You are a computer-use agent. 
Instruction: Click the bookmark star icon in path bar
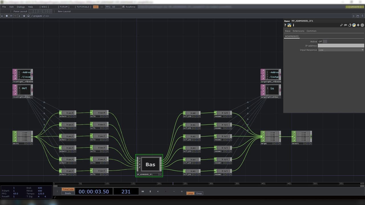point(24,16)
